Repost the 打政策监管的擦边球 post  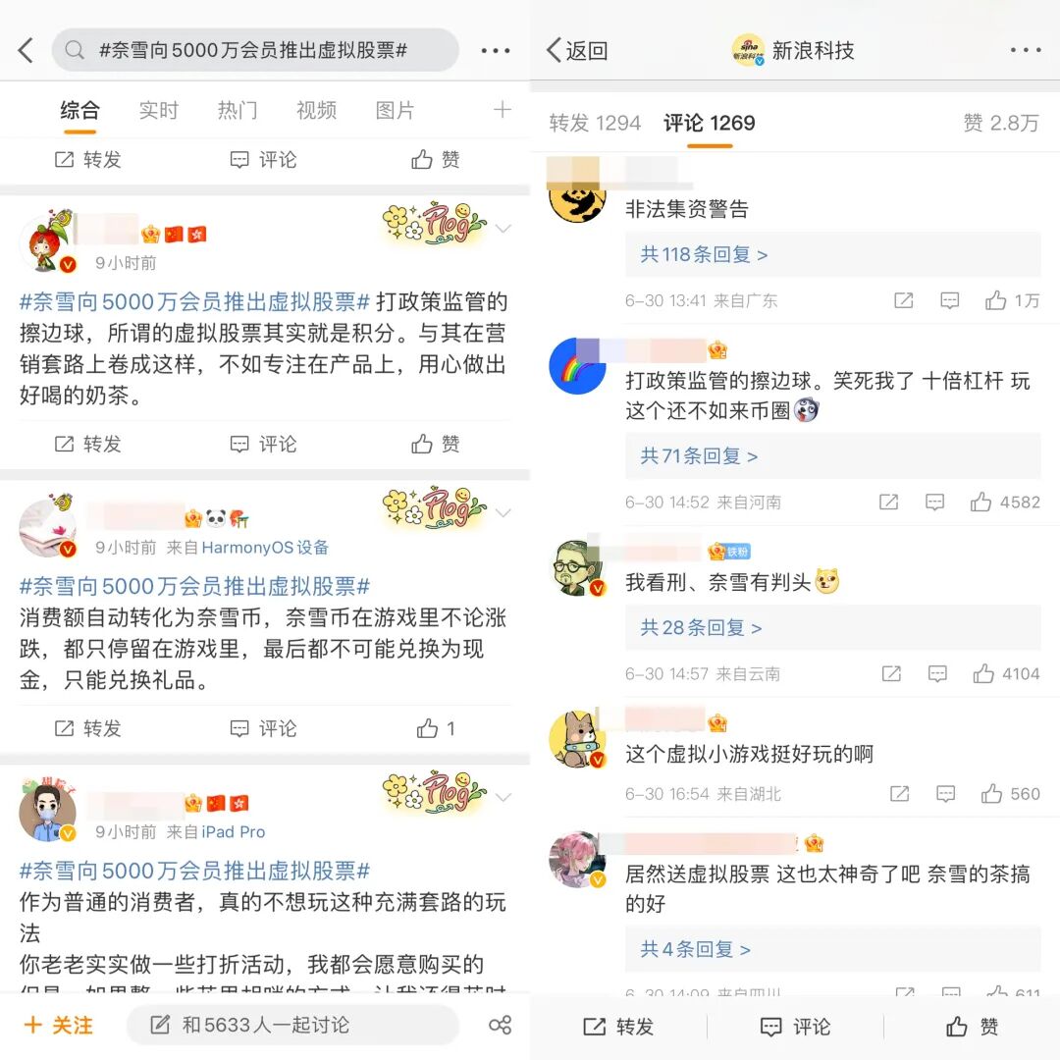tap(88, 445)
